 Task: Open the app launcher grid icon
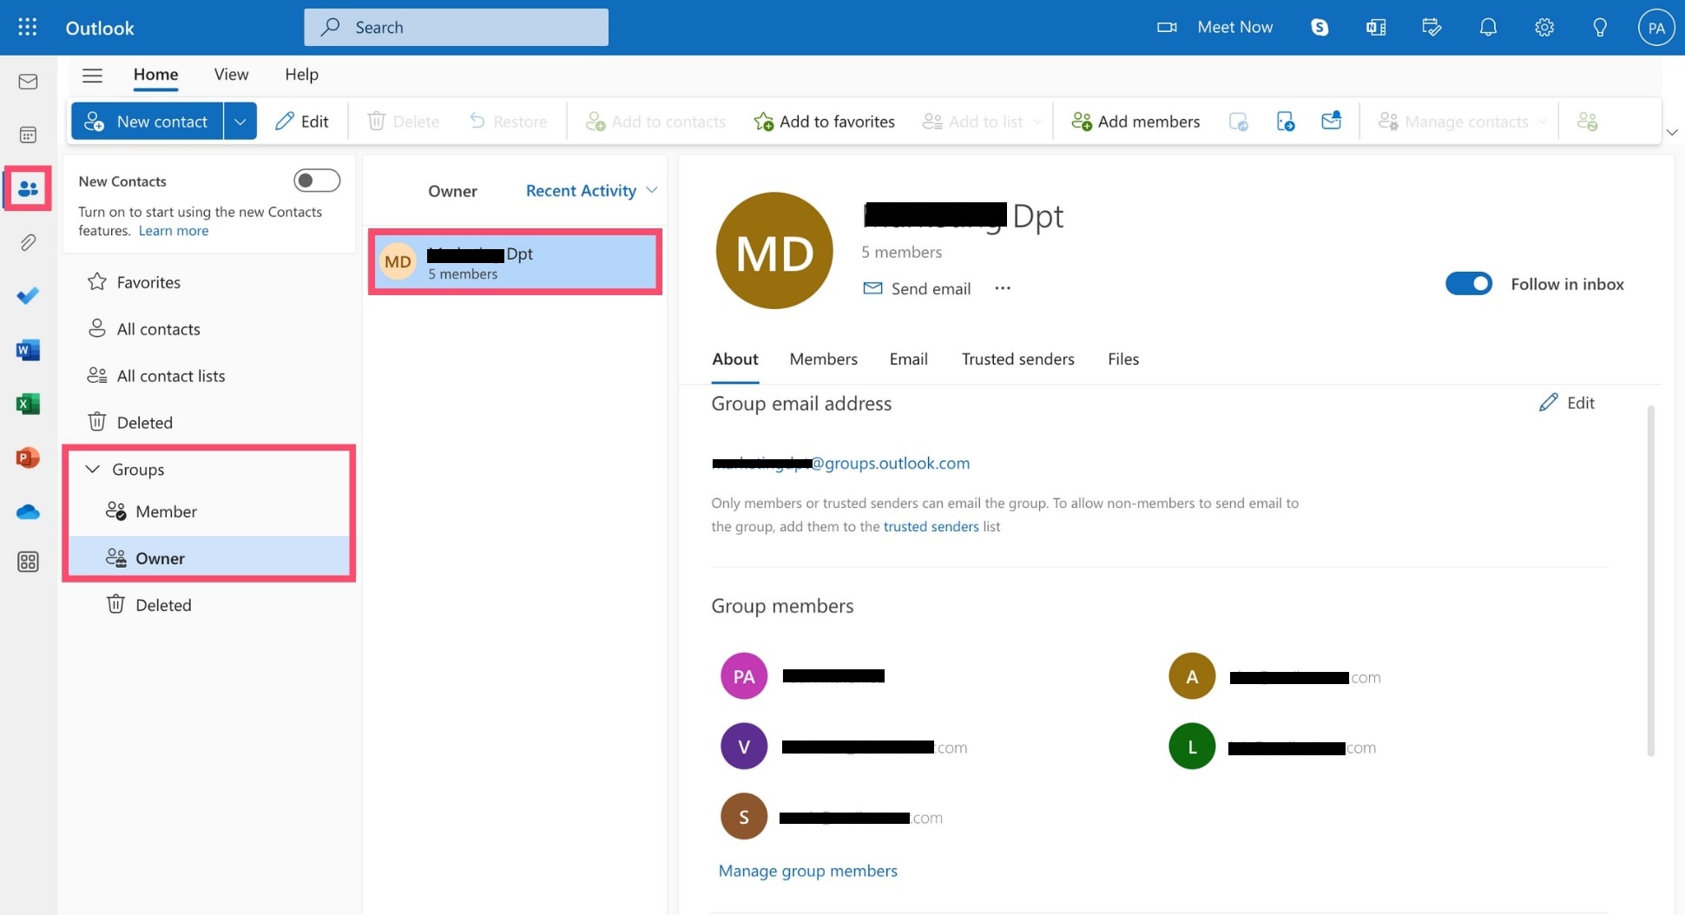27,27
